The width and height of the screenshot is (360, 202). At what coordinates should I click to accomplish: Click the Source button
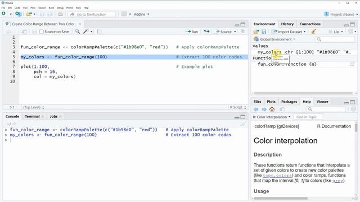(223, 31)
